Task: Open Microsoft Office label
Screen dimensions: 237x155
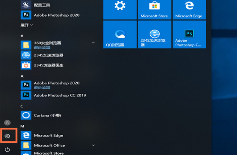Action: click(49, 145)
